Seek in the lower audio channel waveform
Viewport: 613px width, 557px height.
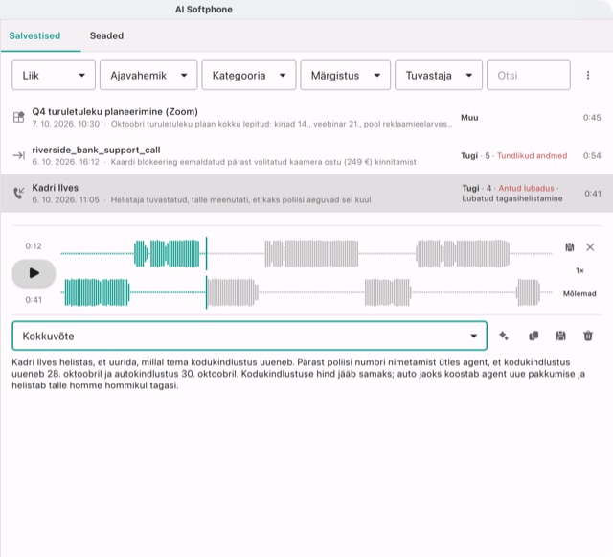(x=306, y=292)
